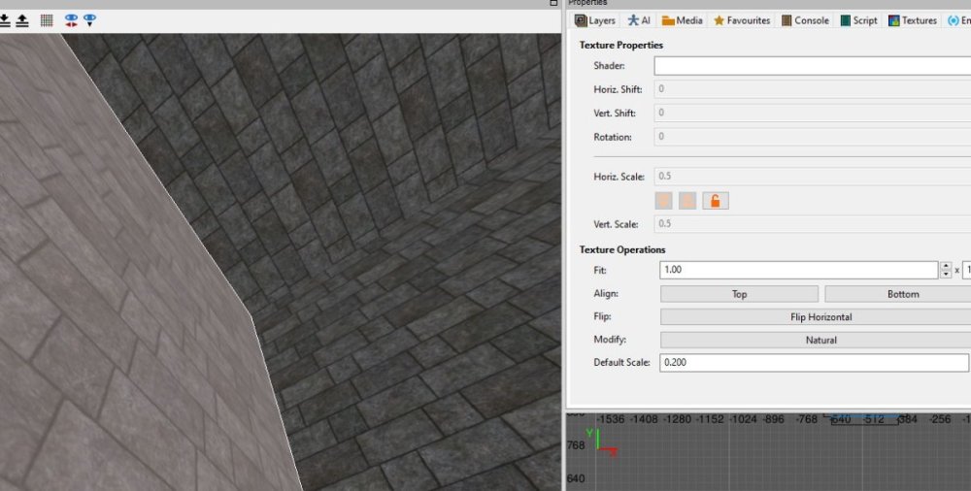Click the floor-up arrow camera icon
The height and width of the screenshot is (491, 971).
point(22,20)
